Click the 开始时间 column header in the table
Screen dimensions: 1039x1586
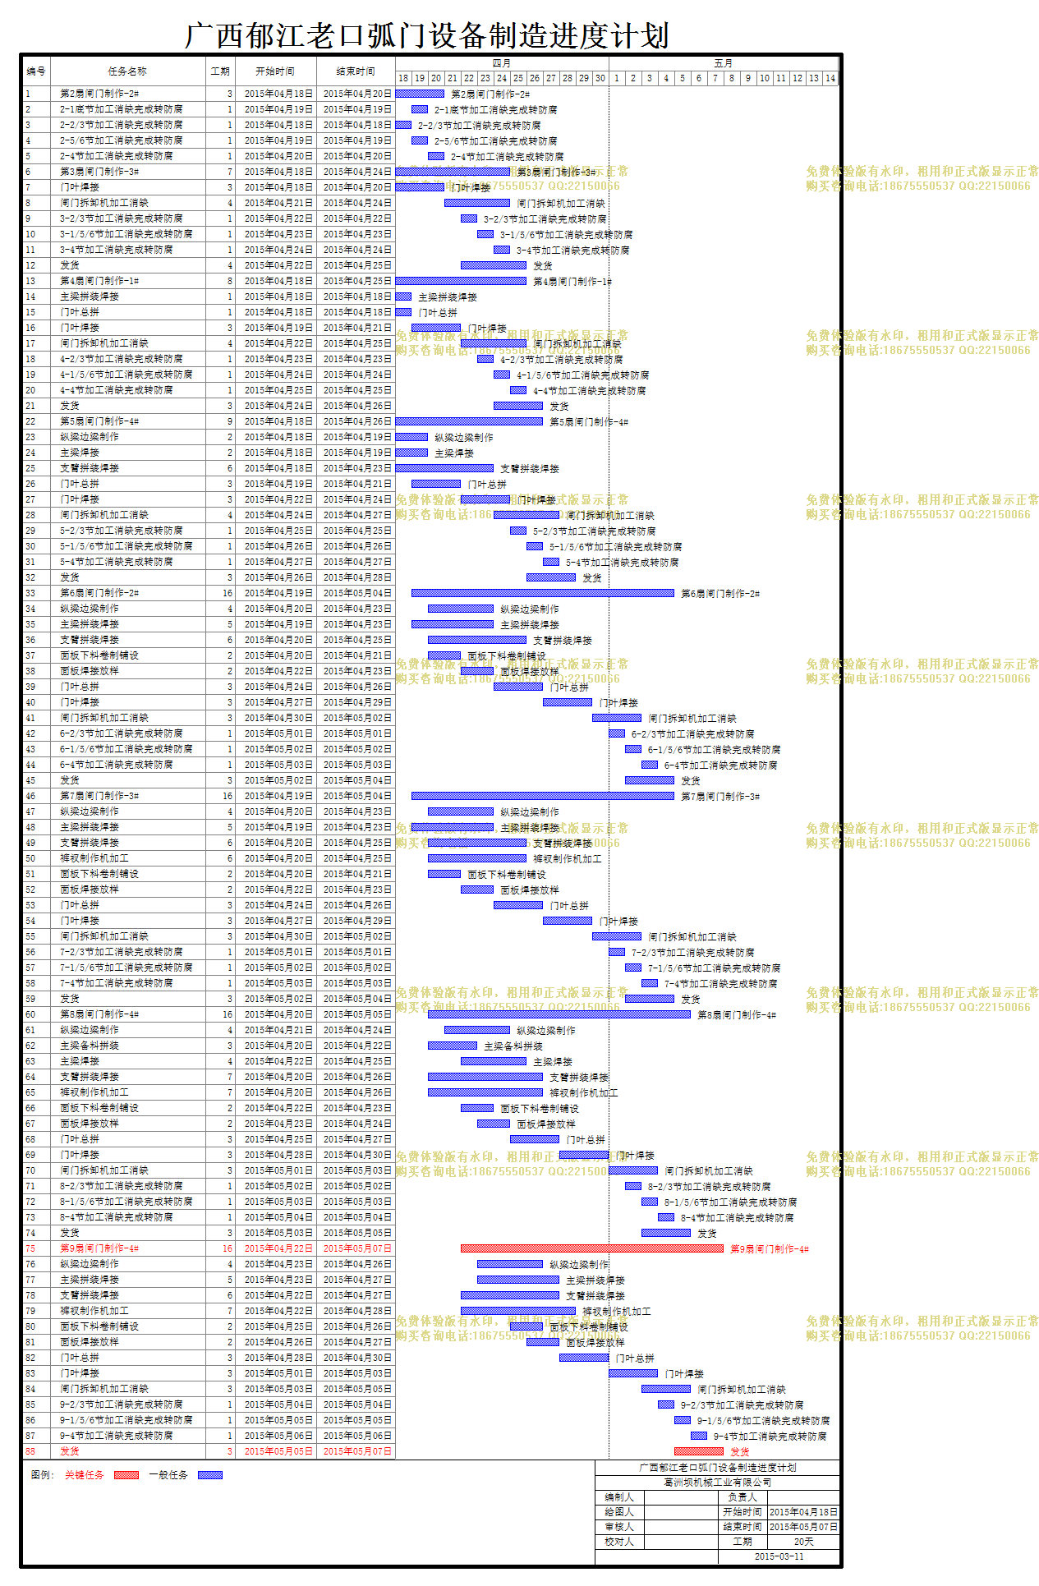[x=275, y=71]
